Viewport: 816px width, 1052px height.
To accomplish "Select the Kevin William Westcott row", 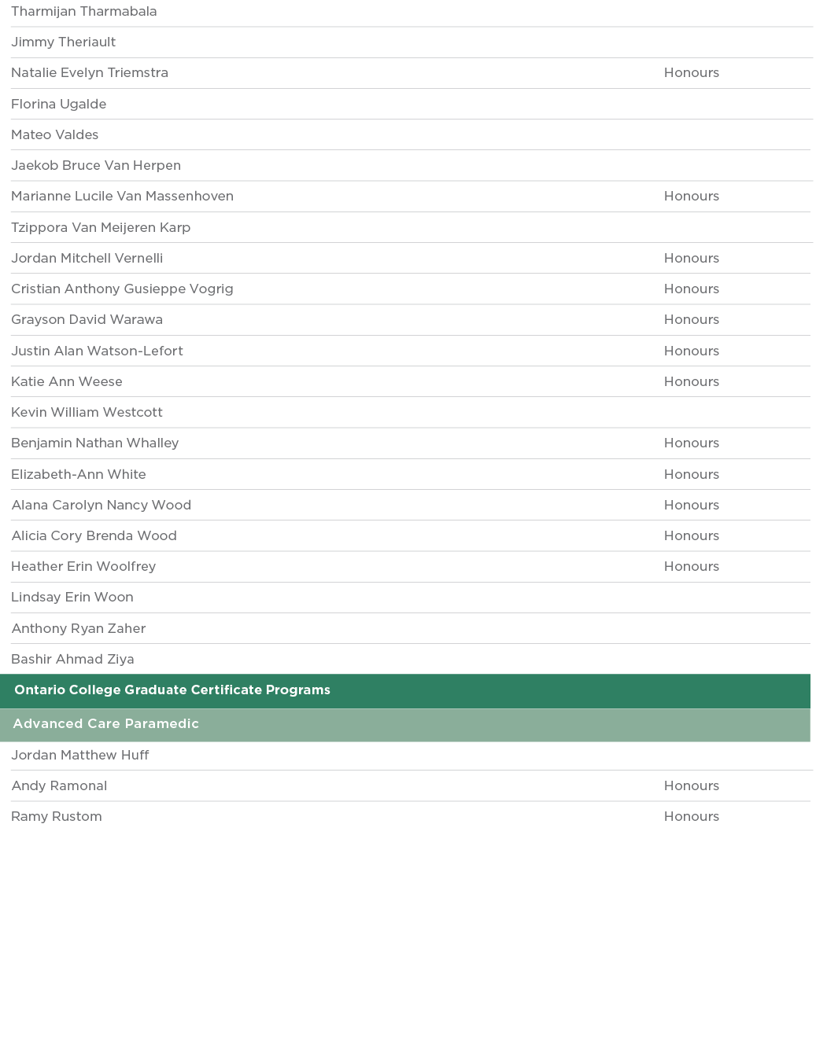I will pyautogui.click(x=87, y=413).
